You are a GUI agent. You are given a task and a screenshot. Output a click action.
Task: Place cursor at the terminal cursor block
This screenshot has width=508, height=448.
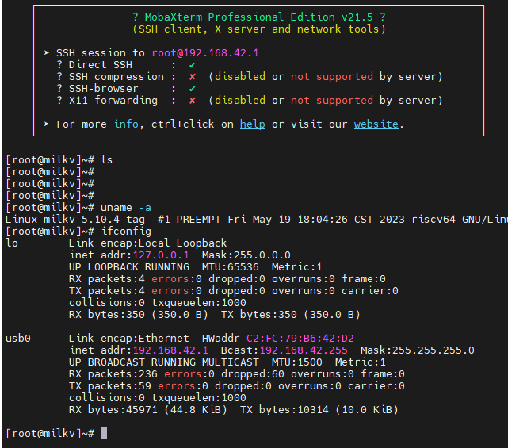[x=104, y=434]
